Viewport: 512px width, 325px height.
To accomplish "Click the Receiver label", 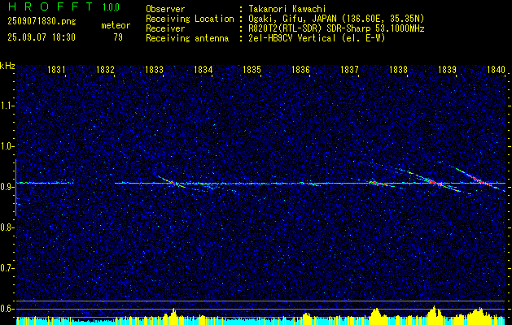I will tap(165, 28).
